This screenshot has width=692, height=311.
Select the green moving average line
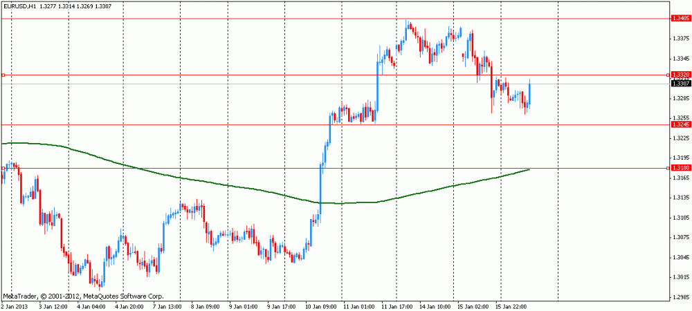click(x=176, y=177)
